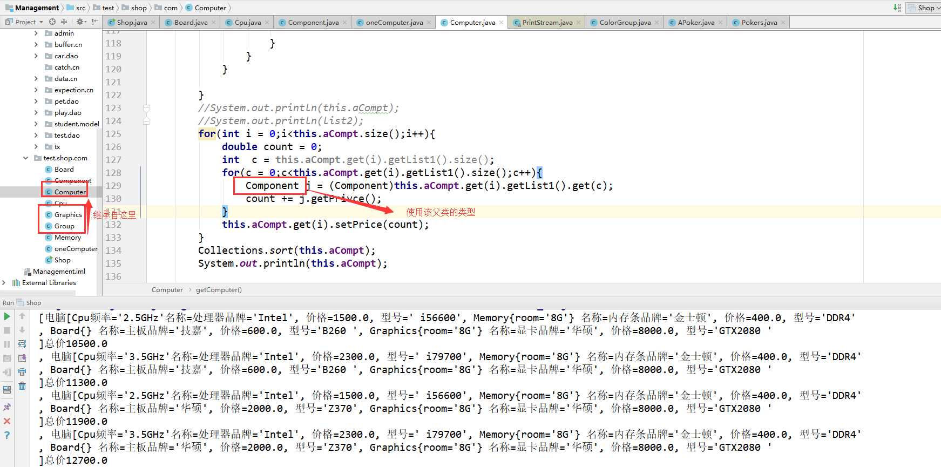
Task: Place cursor on Collections.sort line
Action: click(287, 251)
